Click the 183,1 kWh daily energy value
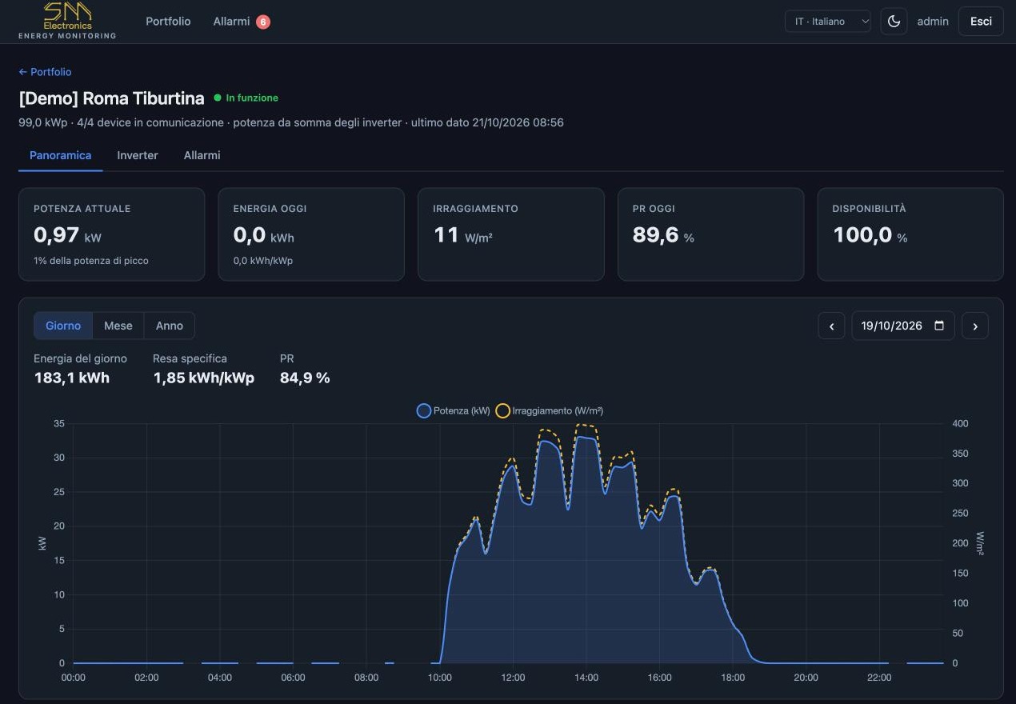The height and width of the screenshot is (704, 1016). point(72,378)
